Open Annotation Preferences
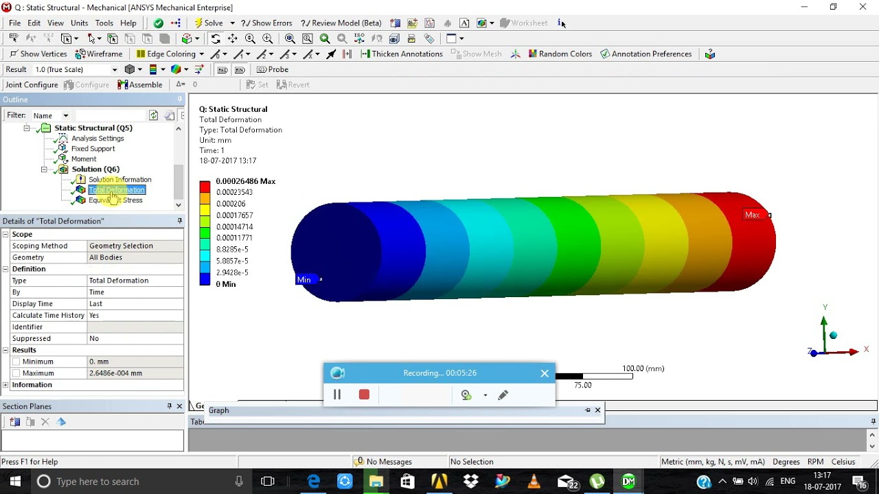The image size is (879, 494). (646, 54)
